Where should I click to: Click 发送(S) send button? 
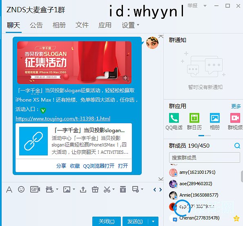click(x=135, y=222)
